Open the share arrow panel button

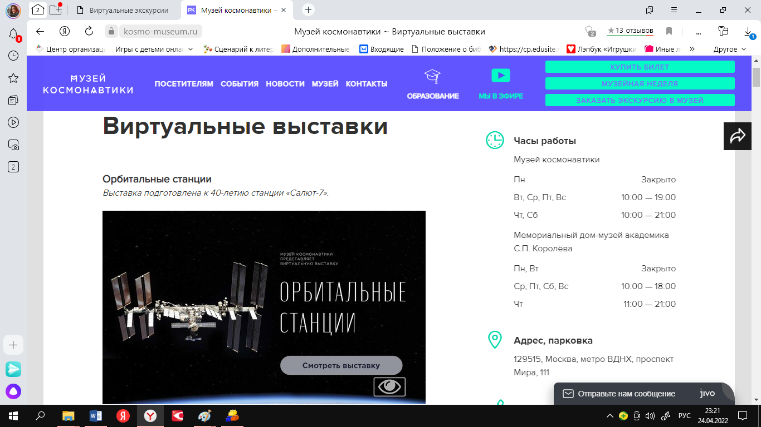[x=738, y=136]
